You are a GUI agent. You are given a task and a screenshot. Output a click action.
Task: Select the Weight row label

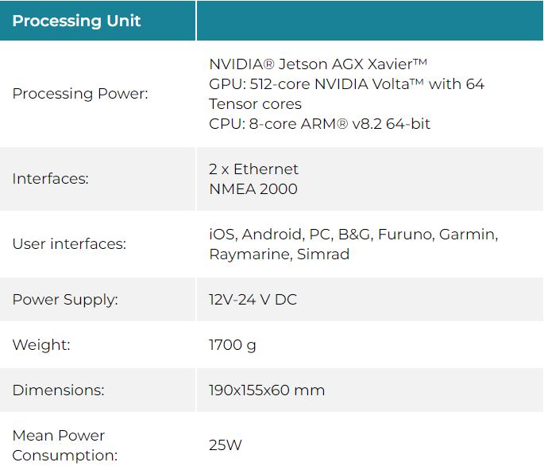(x=41, y=345)
